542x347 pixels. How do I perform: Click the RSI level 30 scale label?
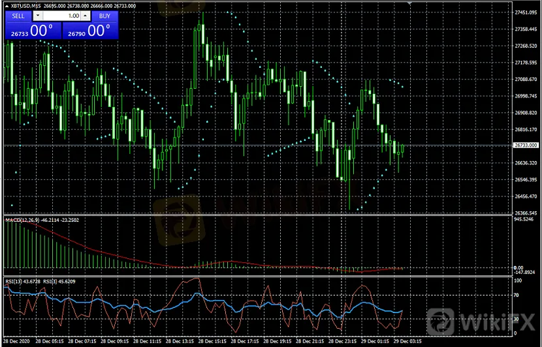(x=517, y=319)
